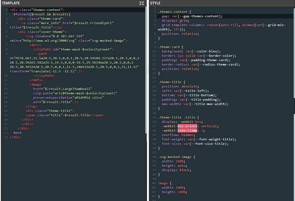This screenshot has width=295, height=201.
Task: Click the Style editor vertical scrollbar
Action: click(294, 55)
